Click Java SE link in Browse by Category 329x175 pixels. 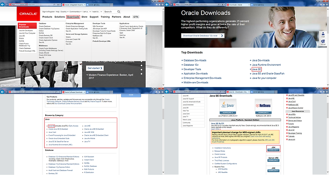(51, 126)
